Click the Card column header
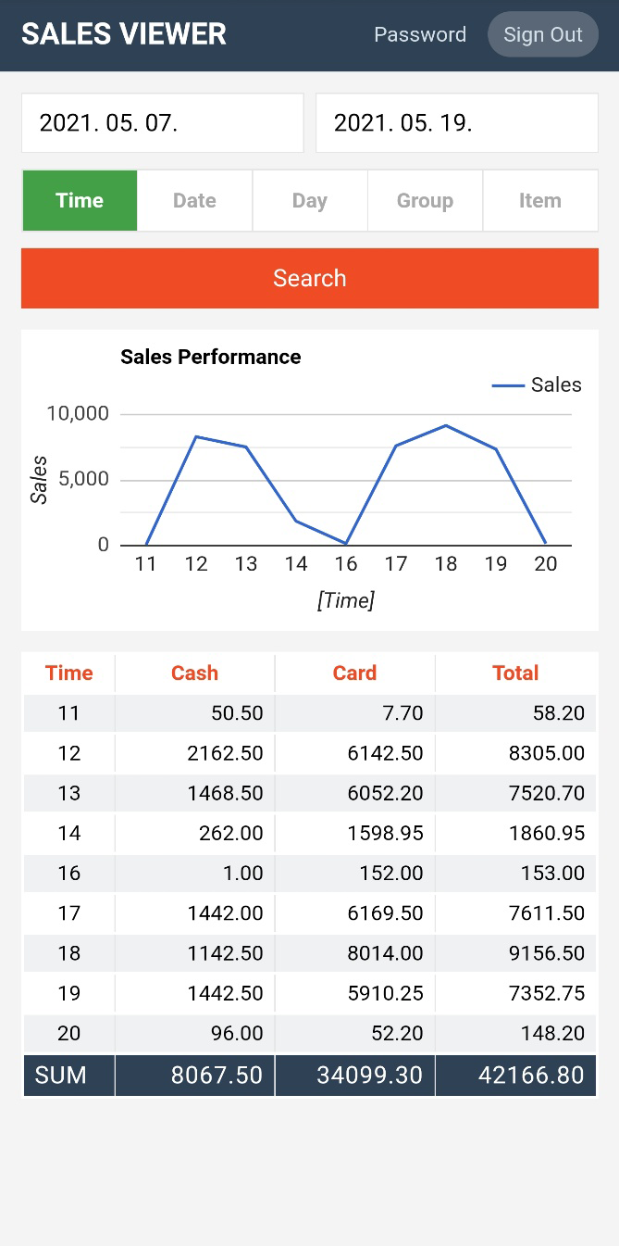 point(354,673)
